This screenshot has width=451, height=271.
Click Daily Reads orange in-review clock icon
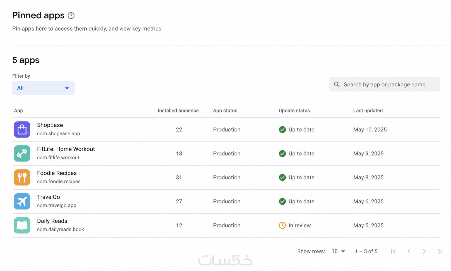coord(282,225)
